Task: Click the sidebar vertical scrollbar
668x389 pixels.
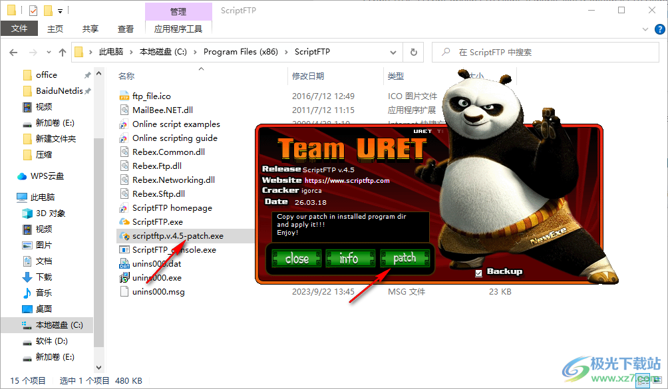Action: 99,242
